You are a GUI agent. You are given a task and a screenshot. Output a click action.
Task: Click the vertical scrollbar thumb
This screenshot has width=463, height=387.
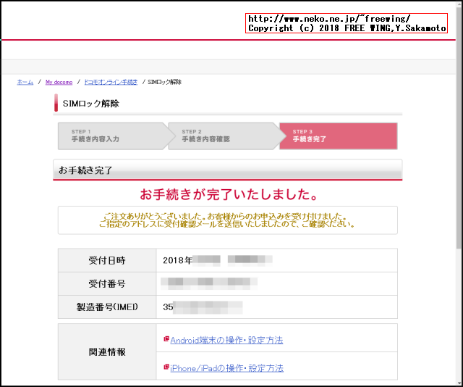click(459, 128)
